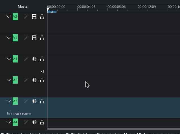Collapse track V2 with chevron
This screenshot has width=180, height=134.
click(9, 17)
